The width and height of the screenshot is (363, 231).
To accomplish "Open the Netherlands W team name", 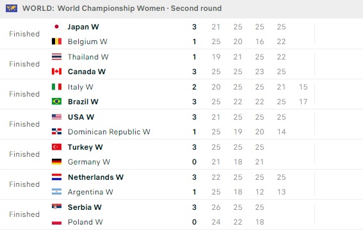I will (95, 177).
